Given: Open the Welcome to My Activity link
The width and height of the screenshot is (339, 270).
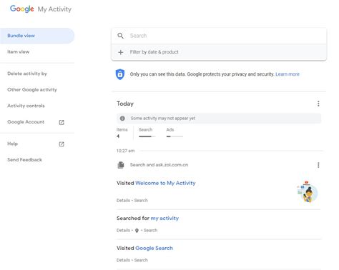Looking at the screenshot, I should pyautogui.click(x=165, y=183).
